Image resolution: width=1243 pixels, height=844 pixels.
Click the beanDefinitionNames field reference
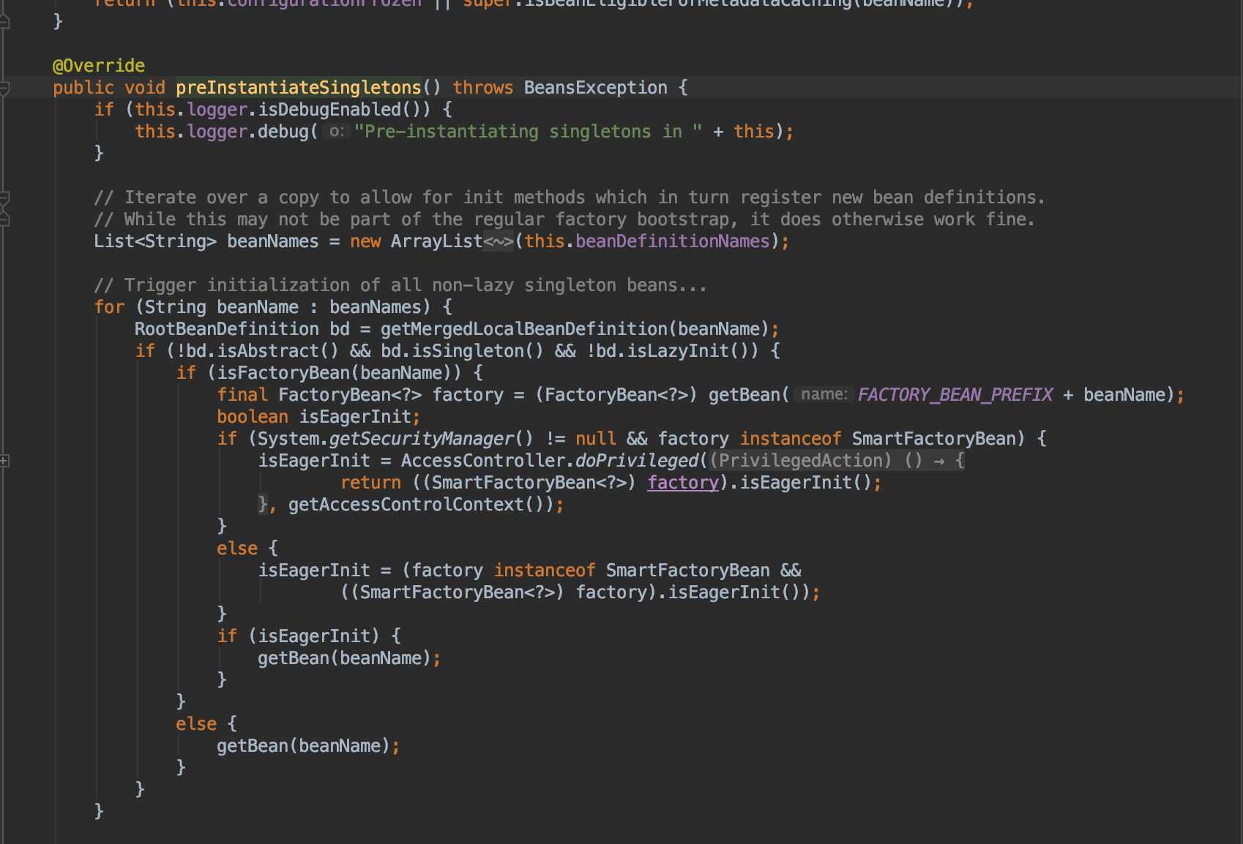[x=673, y=241]
